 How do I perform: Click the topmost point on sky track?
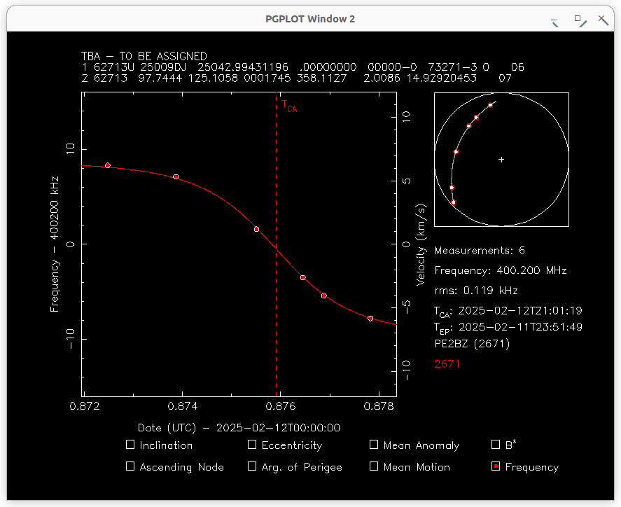click(x=491, y=105)
